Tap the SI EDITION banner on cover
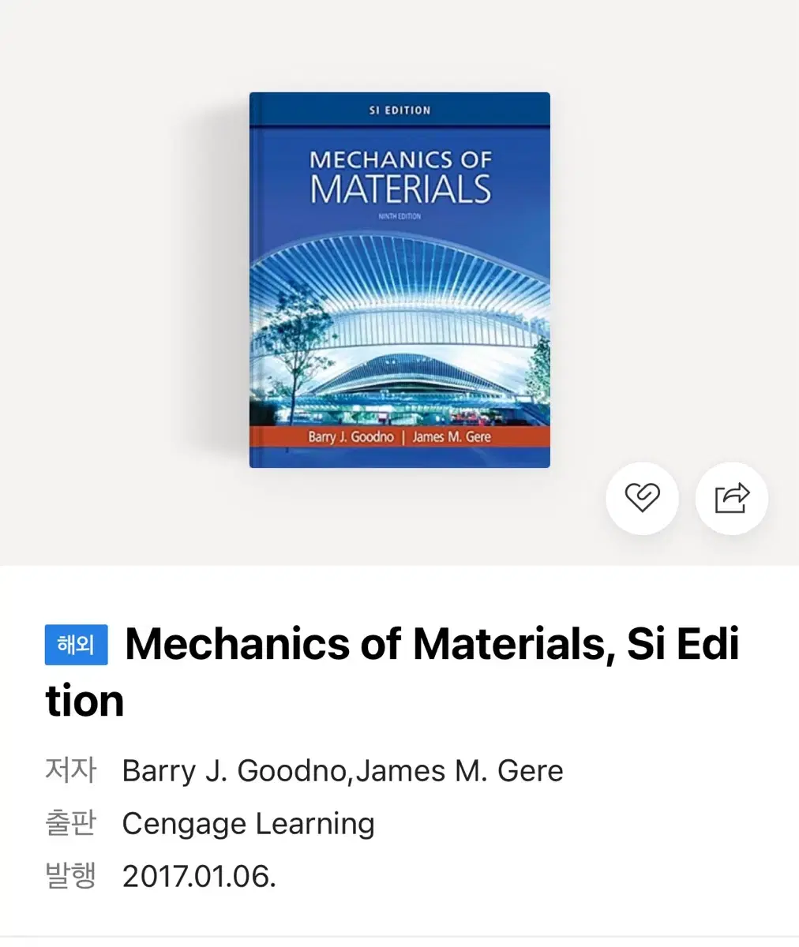The height and width of the screenshot is (947, 799). (x=399, y=110)
